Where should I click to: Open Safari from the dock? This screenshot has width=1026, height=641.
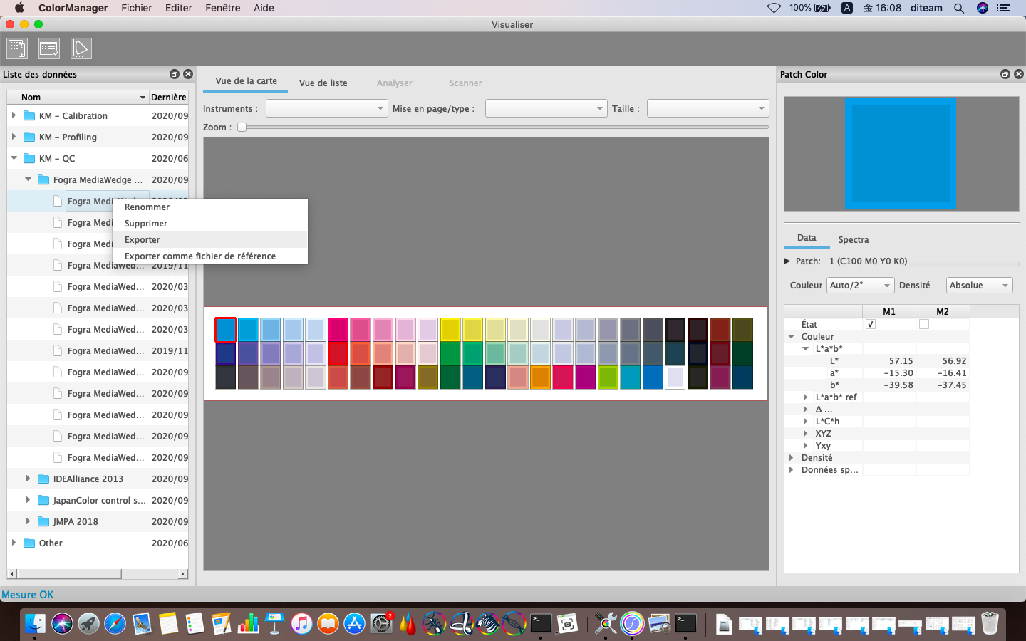115,624
